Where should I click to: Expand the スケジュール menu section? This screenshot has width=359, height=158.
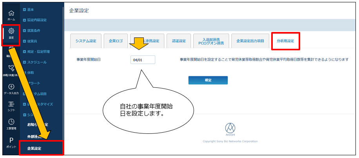coord(35,62)
